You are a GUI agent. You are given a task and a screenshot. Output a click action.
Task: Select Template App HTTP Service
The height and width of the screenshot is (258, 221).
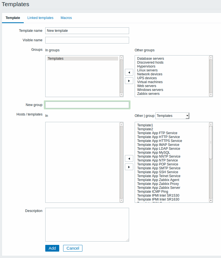coord(158,137)
